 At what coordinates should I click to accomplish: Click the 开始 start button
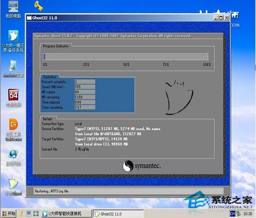9,213
